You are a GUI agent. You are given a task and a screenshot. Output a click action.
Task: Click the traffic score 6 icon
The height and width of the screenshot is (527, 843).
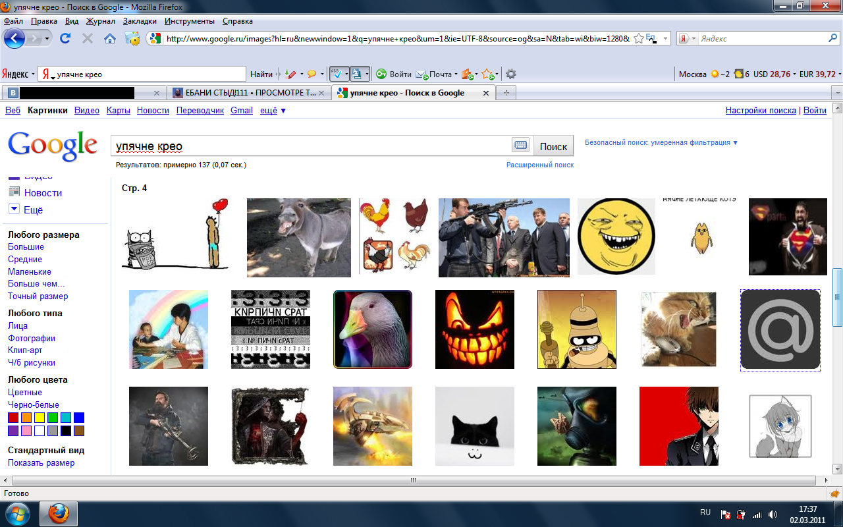(739, 74)
